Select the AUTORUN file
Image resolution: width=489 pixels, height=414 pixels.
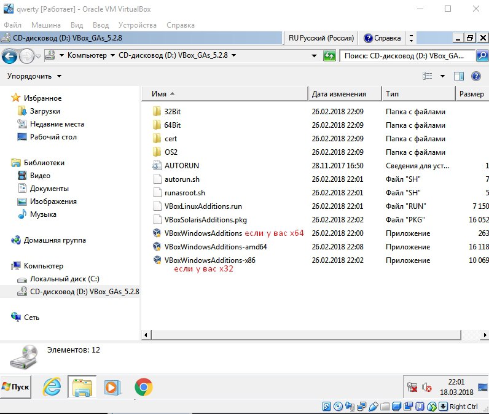pos(176,165)
